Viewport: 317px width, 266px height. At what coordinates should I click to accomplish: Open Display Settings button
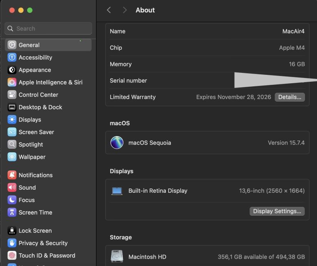(277, 211)
